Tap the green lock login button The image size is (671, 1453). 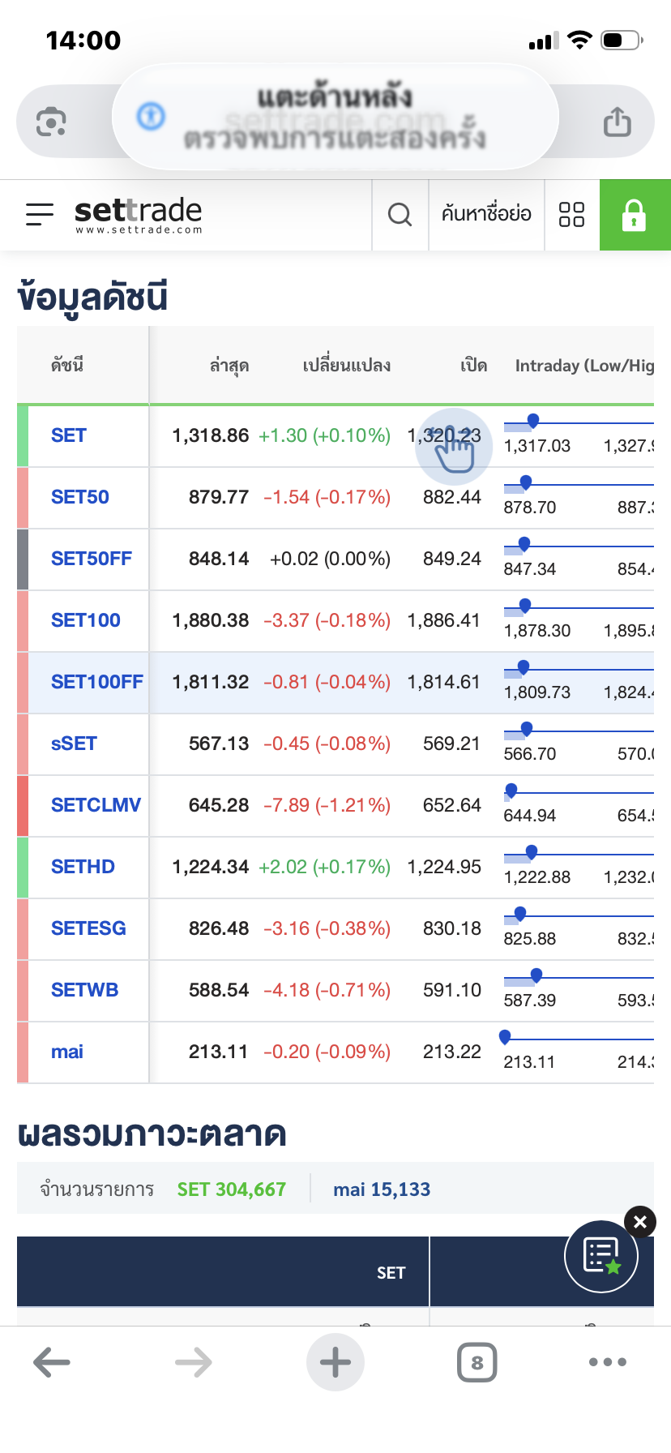click(635, 215)
